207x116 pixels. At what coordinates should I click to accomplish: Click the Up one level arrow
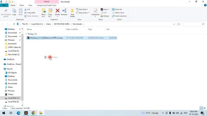point(14,24)
